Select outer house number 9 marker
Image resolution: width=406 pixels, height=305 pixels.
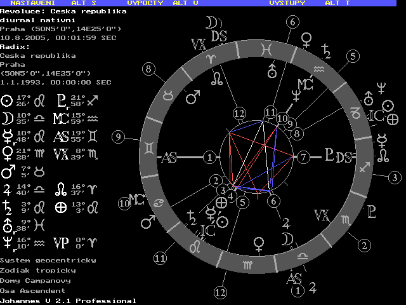(x=117, y=135)
